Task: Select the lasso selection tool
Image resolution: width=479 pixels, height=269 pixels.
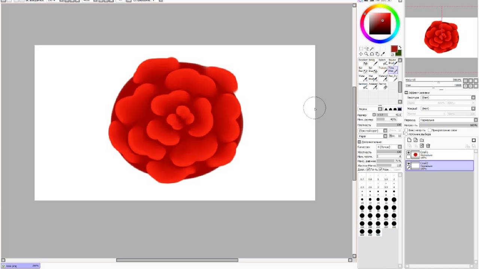Action: [367, 49]
